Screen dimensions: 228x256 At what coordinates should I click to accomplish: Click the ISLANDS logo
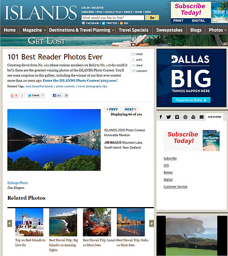40,13
